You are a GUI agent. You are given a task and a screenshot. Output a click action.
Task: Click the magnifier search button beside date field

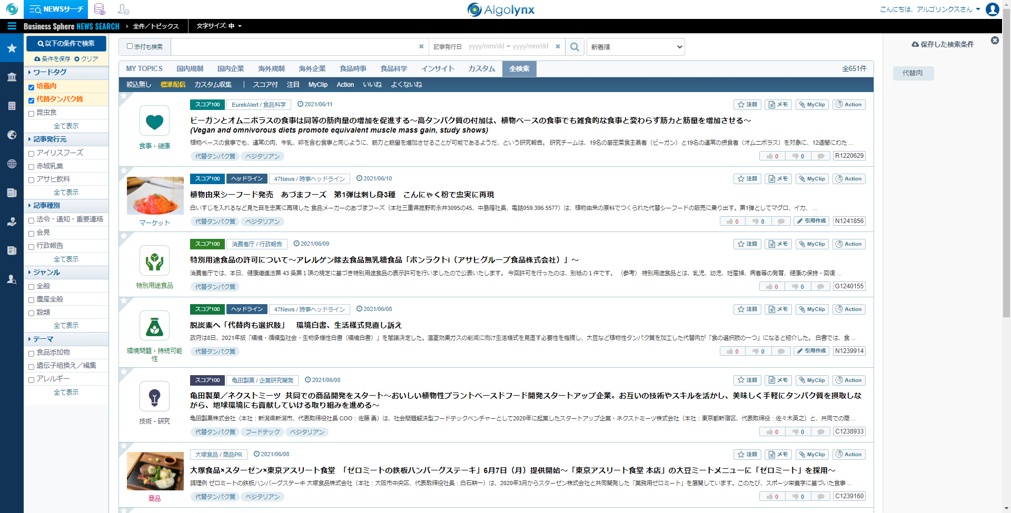[574, 47]
